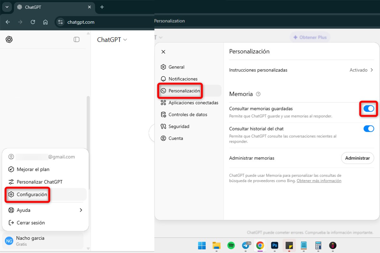Open Sticky Notes from the taskbar
The height and width of the screenshot is (253, 380).
(x=289, y=245)
